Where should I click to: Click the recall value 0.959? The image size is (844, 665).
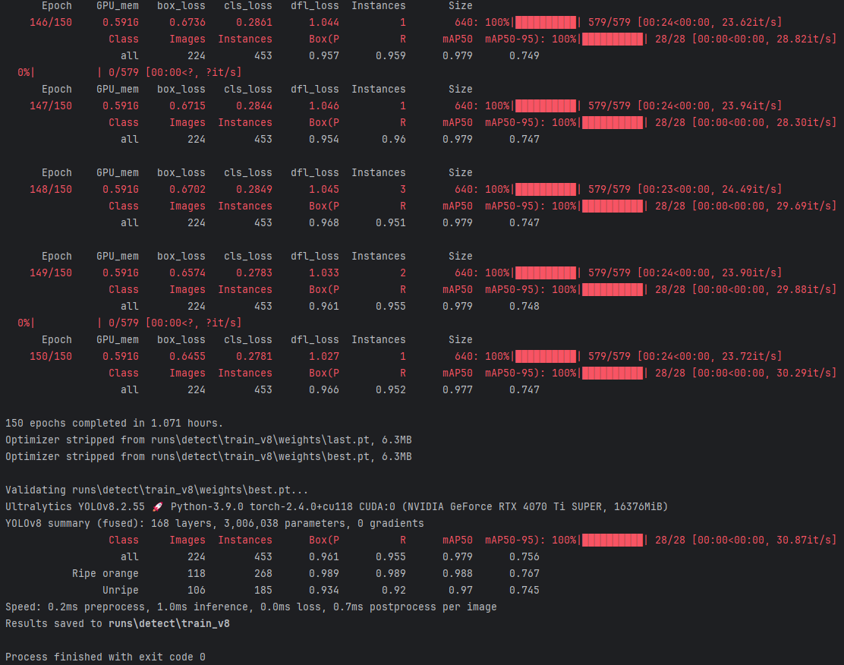(x=391, y=56)
